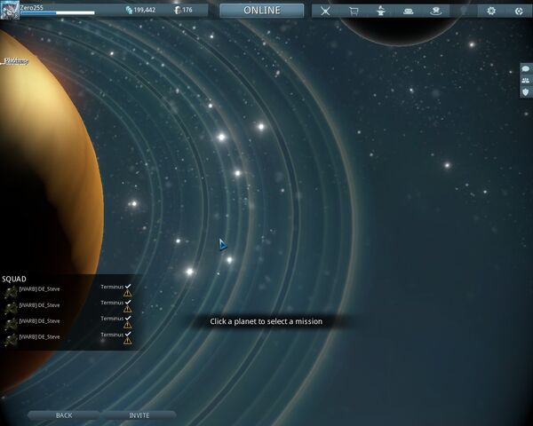The height and width of the screenshot is (426, 533).
Task: Select the dark planet at top
Action: pos(400,30)
